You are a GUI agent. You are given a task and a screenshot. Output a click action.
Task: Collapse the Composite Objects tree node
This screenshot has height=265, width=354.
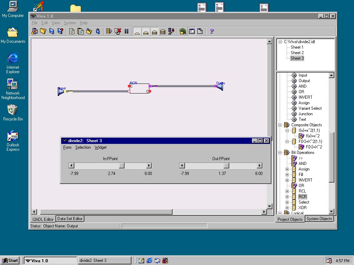(280, 125)
